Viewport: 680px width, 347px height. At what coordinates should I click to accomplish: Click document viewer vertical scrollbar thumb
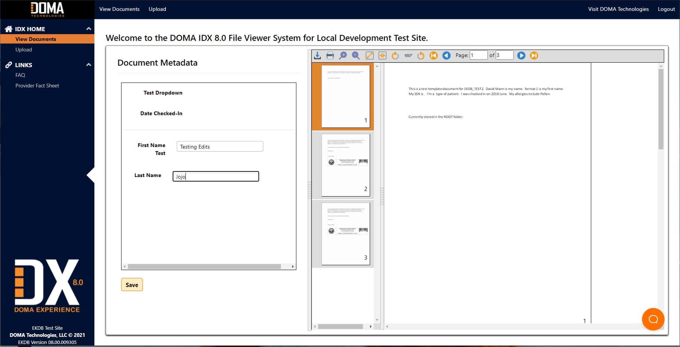[x=661, y=109]
